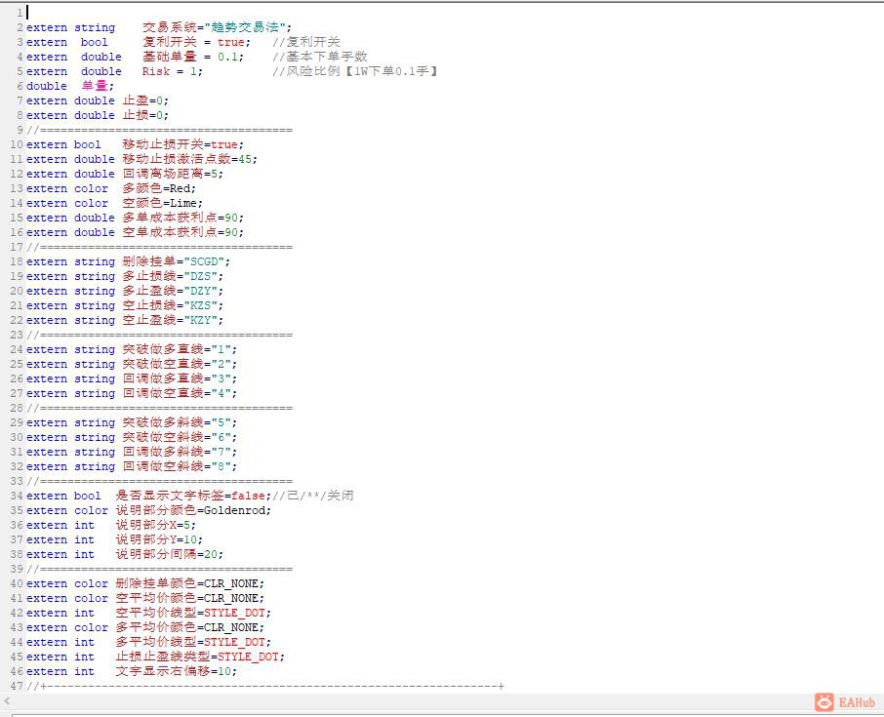Click the 回调做空直线="4" line
This screenshot has height=717, width=884.
[132, 393]
